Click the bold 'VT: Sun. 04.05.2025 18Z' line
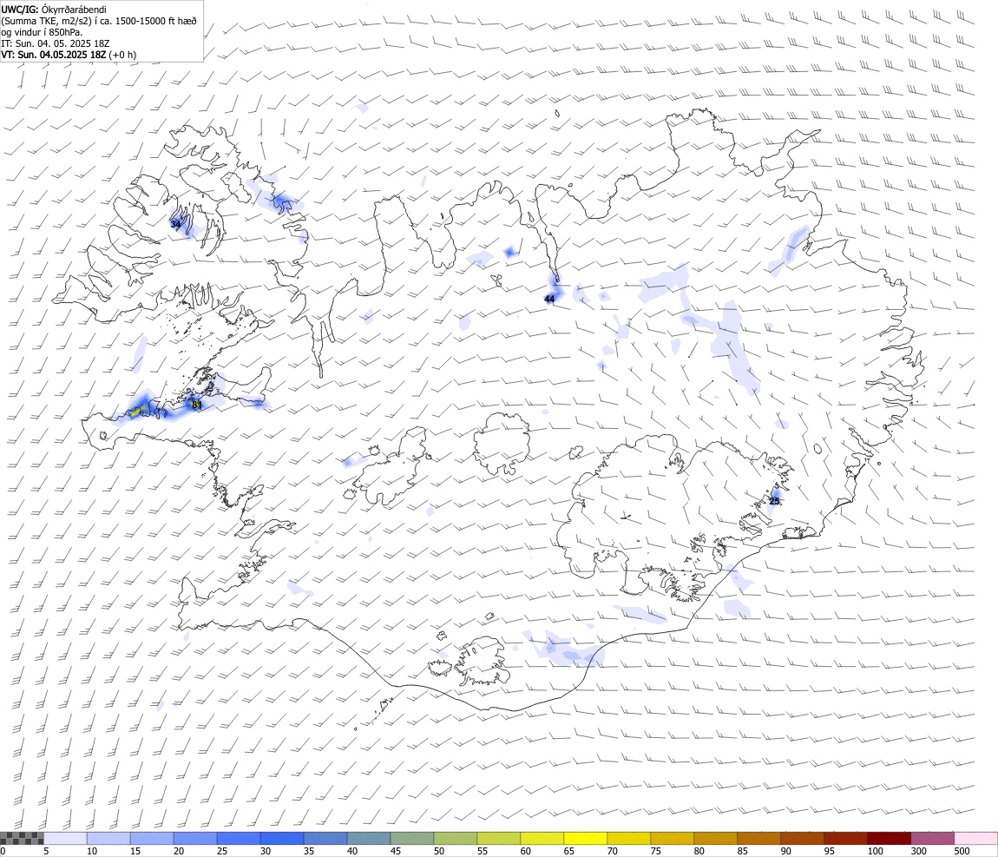 coord(54,55)
